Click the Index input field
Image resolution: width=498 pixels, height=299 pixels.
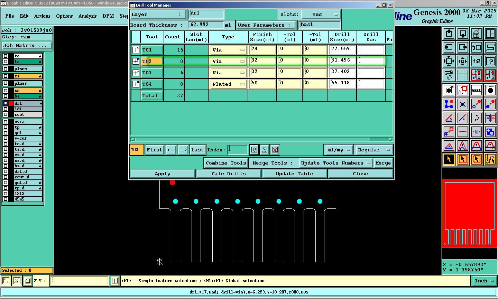[238, 150]
